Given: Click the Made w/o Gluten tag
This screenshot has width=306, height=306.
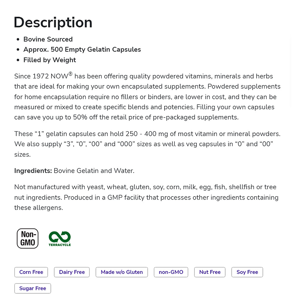Looking at the screenshot, I should click(x=122, y=272).
